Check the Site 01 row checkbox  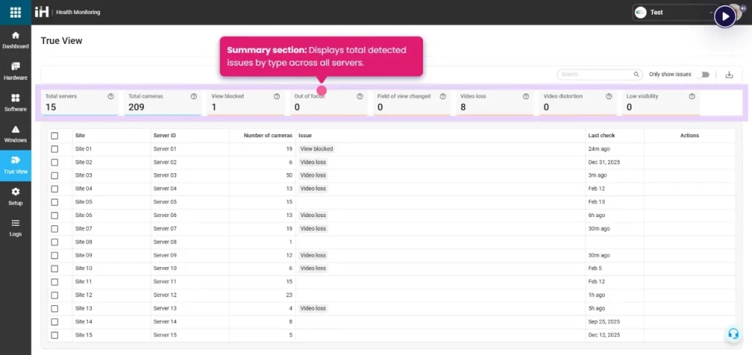(x=54, y=149)
